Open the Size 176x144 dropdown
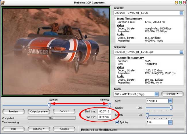 click(x=170, y=101)
